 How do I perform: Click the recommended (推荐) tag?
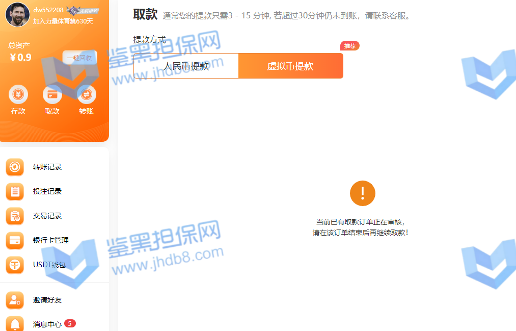[x=350, y=46]
